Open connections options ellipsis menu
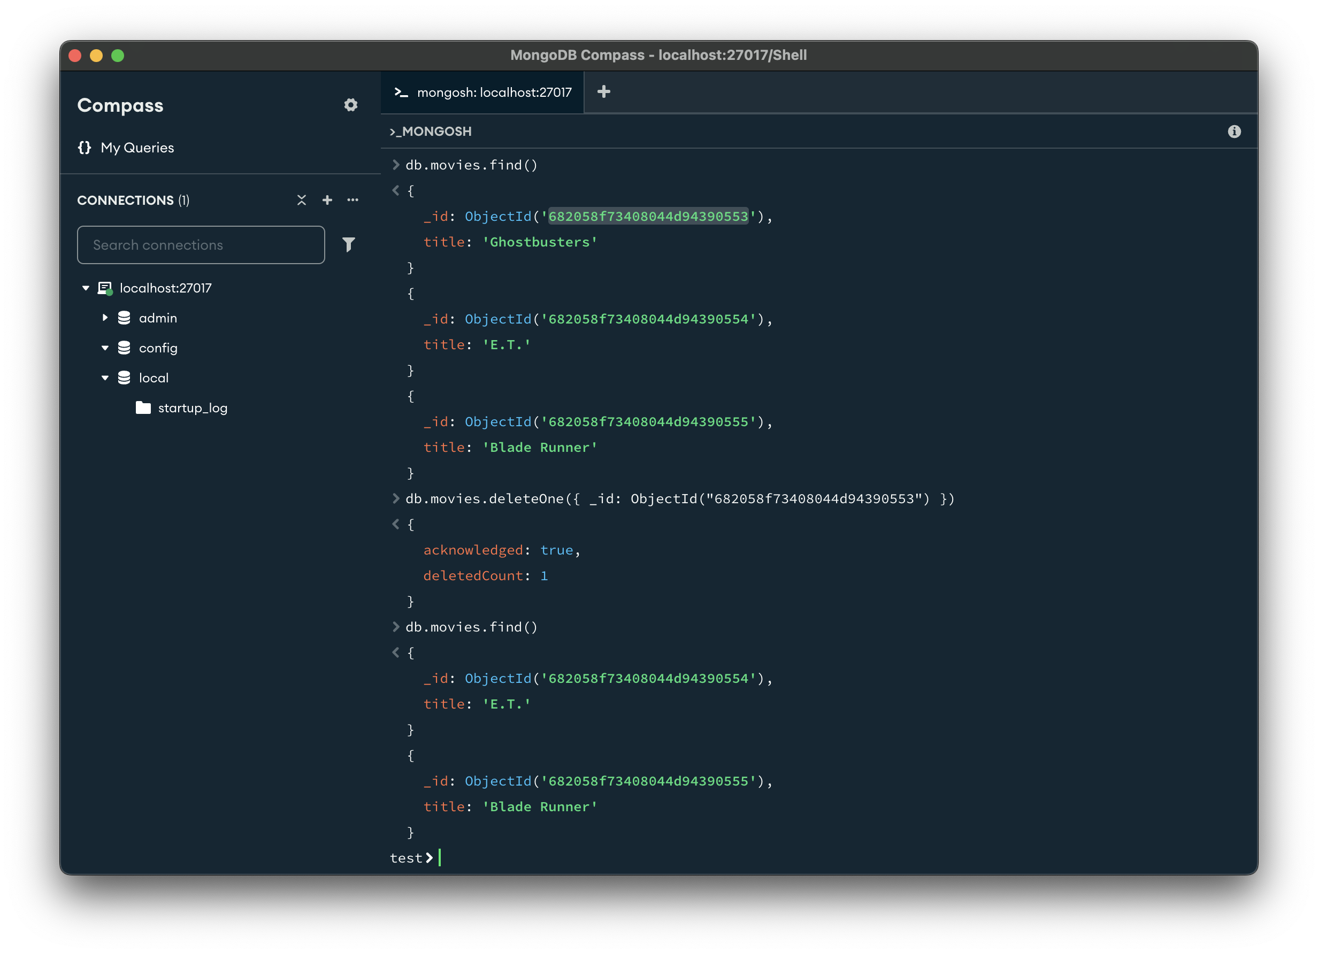This screenshot has width=1318, height=954. coord(353,201)
